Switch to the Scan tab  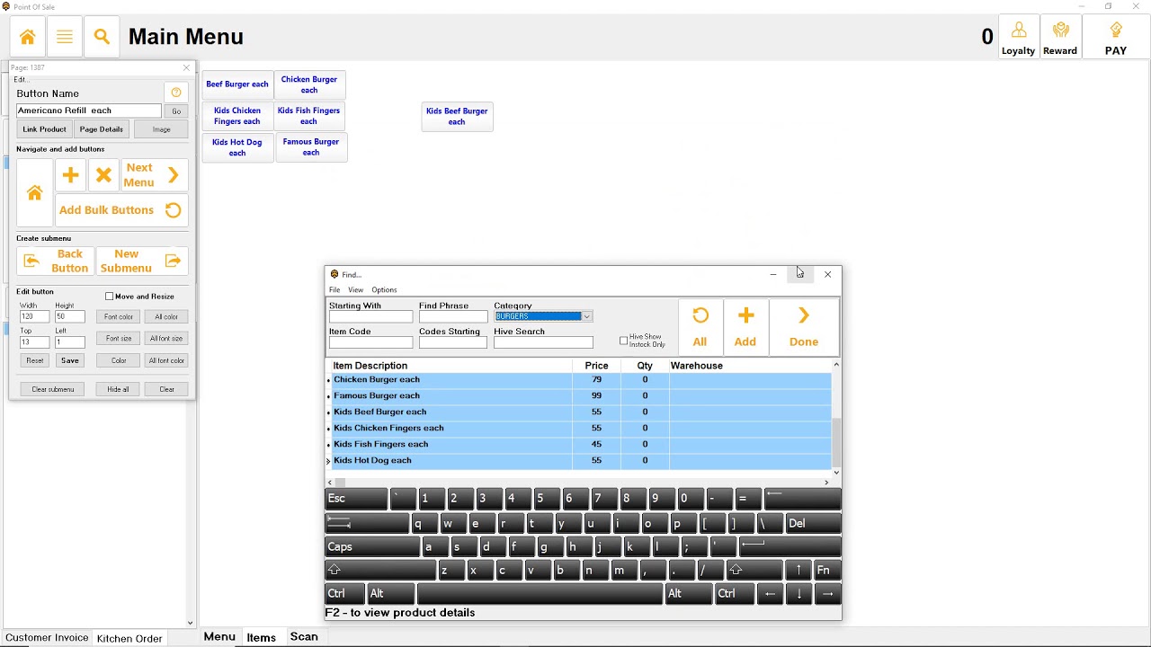pos(304,637)
